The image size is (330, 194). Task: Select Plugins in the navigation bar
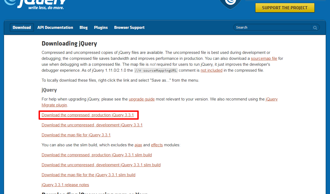pyautogui.click(x=101, y=27)
